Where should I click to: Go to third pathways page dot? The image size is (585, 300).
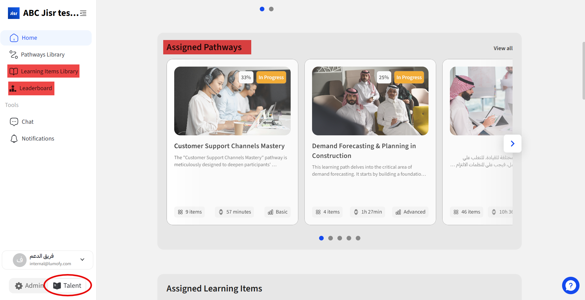(340, 238)
